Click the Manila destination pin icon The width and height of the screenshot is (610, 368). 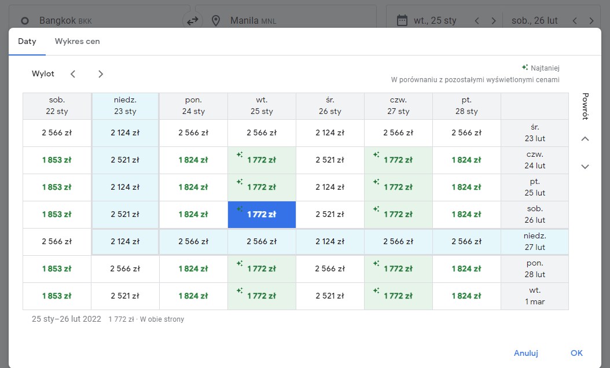tap(215, 21)
